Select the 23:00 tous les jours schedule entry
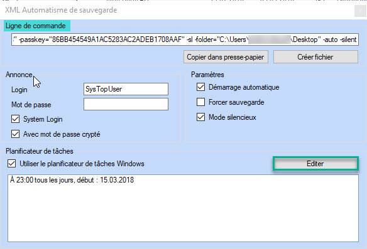This screenshot has width=367, height=249. point(72,180)
